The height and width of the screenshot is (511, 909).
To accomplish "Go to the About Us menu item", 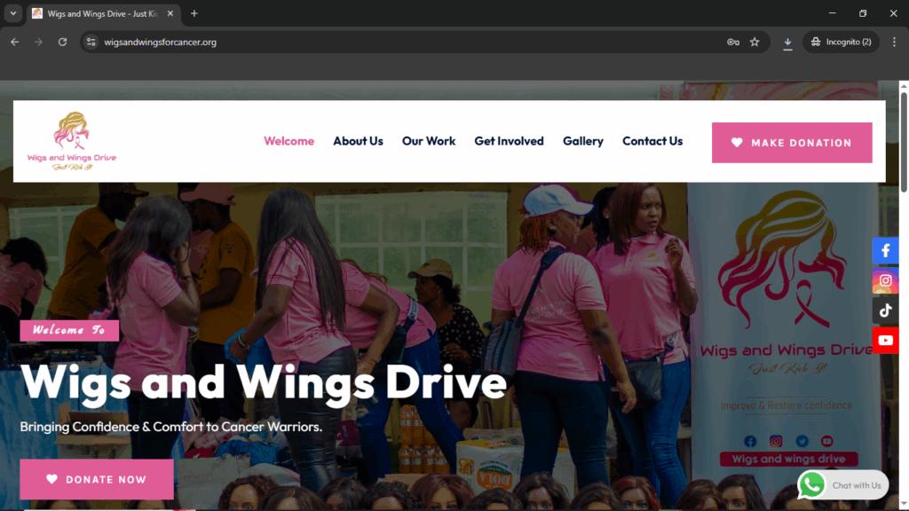I will 358,141.
